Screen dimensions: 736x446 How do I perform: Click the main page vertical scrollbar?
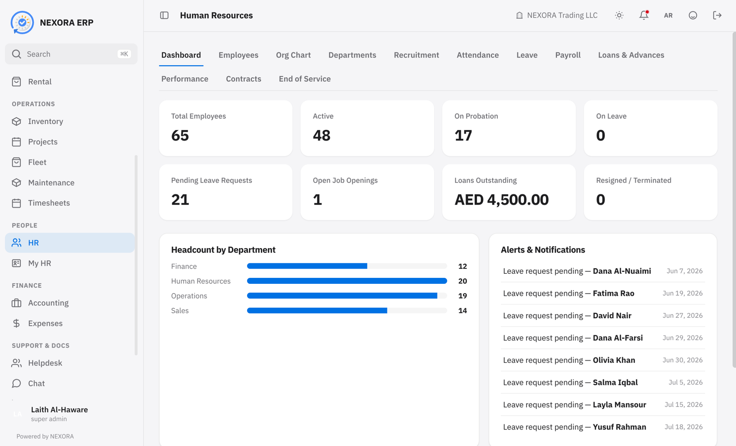click(x=734, y=200)
